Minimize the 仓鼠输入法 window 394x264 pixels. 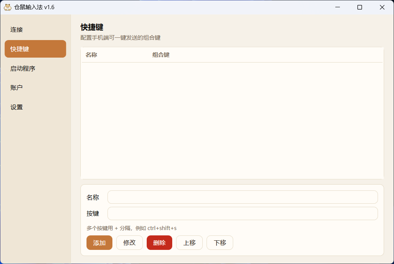(338, 7)
